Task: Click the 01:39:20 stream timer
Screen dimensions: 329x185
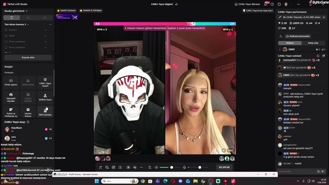Action: [224, 167]
